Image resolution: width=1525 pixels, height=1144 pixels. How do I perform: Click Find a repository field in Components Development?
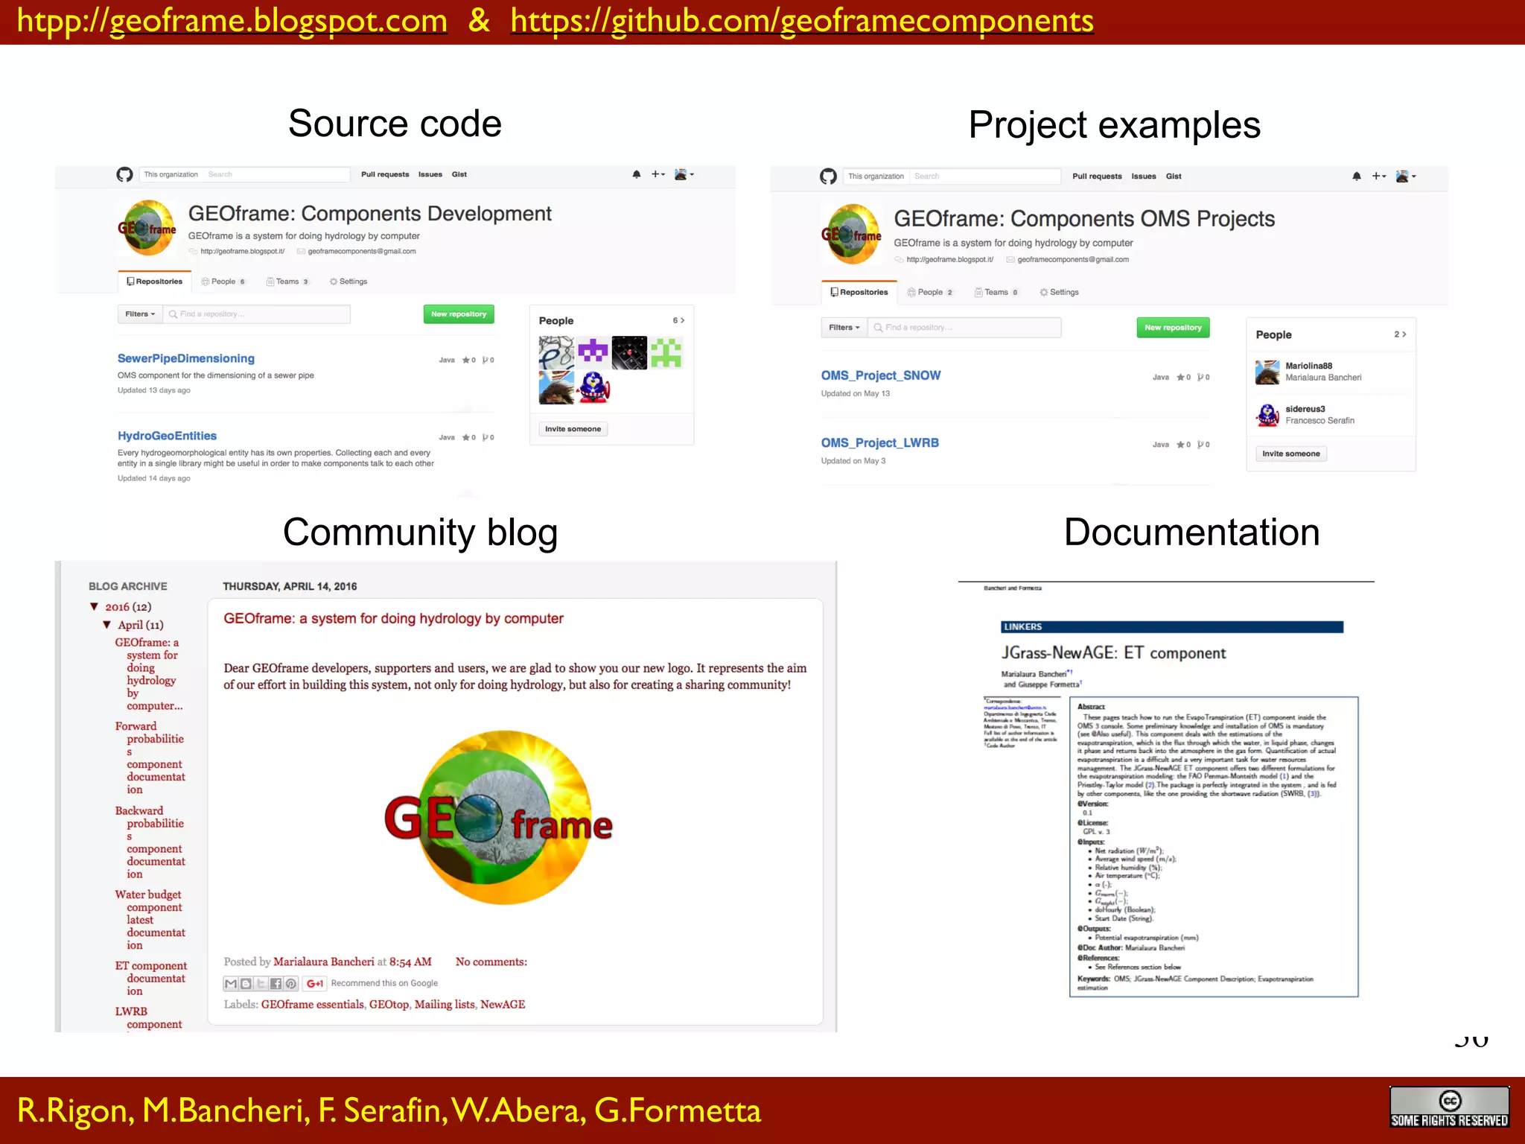(257, 314)
